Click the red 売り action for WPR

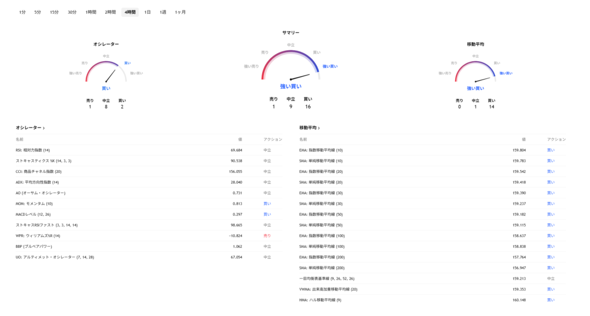click(267, 236)
